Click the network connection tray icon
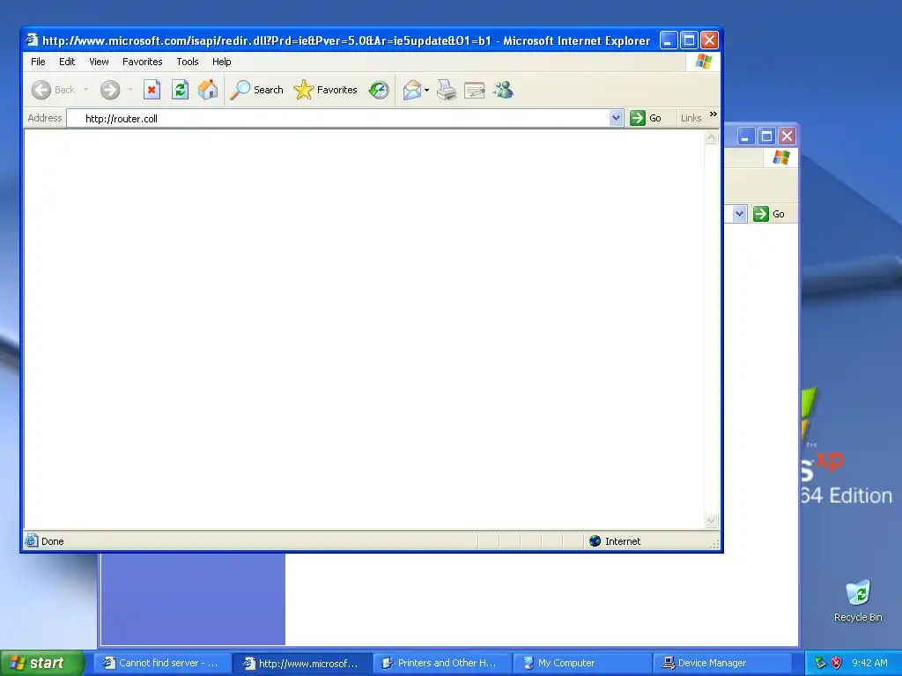 point(820,663)
